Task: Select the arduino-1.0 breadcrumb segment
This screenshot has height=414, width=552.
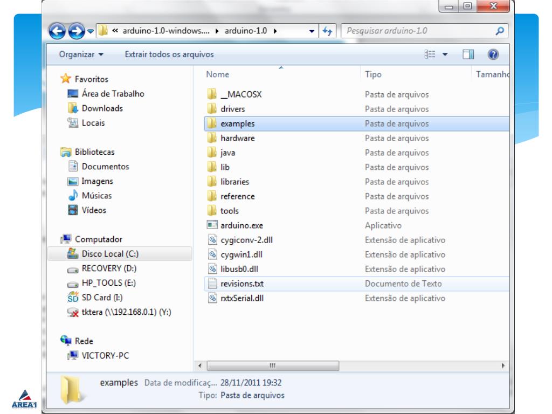Action: pos(246,31)
